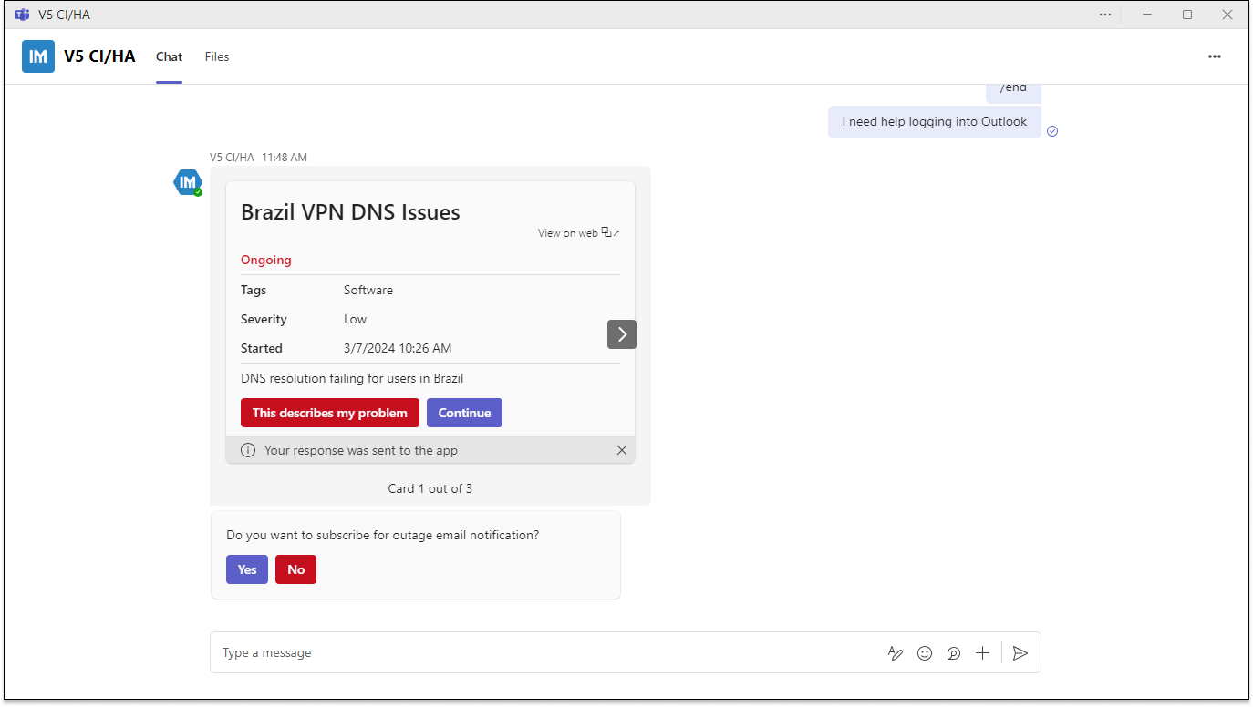Viewport: 1253px width, 707px height.
Task: Open the View on web popout icon
Action: point(611,233)
